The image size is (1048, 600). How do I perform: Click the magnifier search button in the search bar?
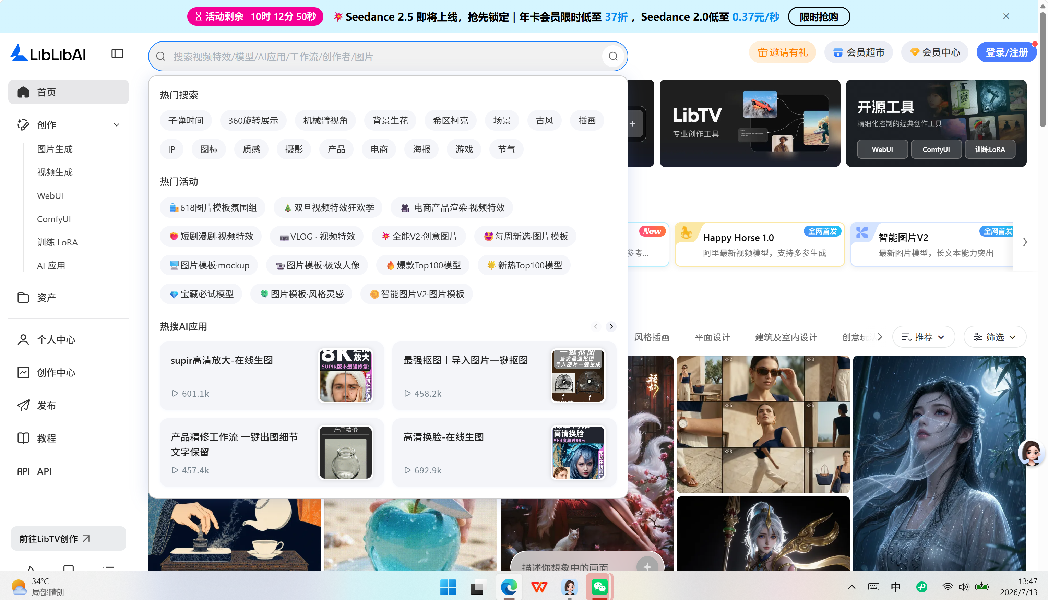coord(613,57)
